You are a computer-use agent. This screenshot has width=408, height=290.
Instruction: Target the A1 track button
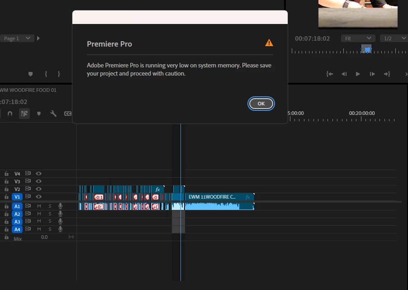(17, 206)
